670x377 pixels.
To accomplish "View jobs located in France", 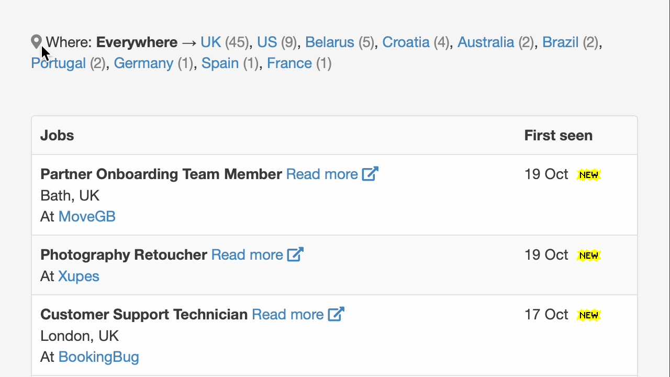I will click(x=289, y=63).
